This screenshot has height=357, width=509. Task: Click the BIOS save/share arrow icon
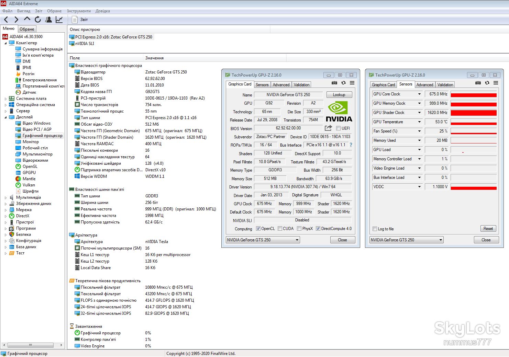[329, 128]
